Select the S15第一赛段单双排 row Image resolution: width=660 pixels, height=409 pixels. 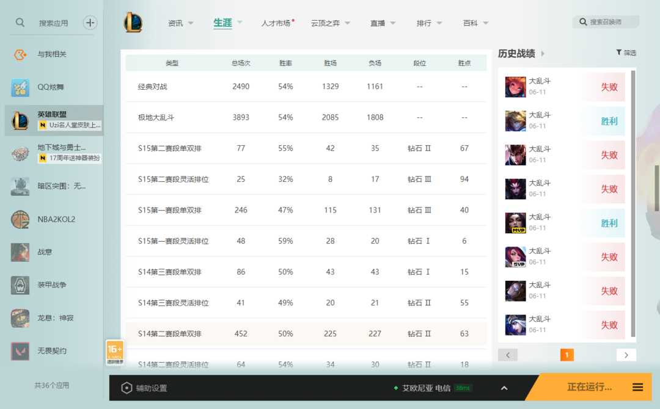[306, 210]
